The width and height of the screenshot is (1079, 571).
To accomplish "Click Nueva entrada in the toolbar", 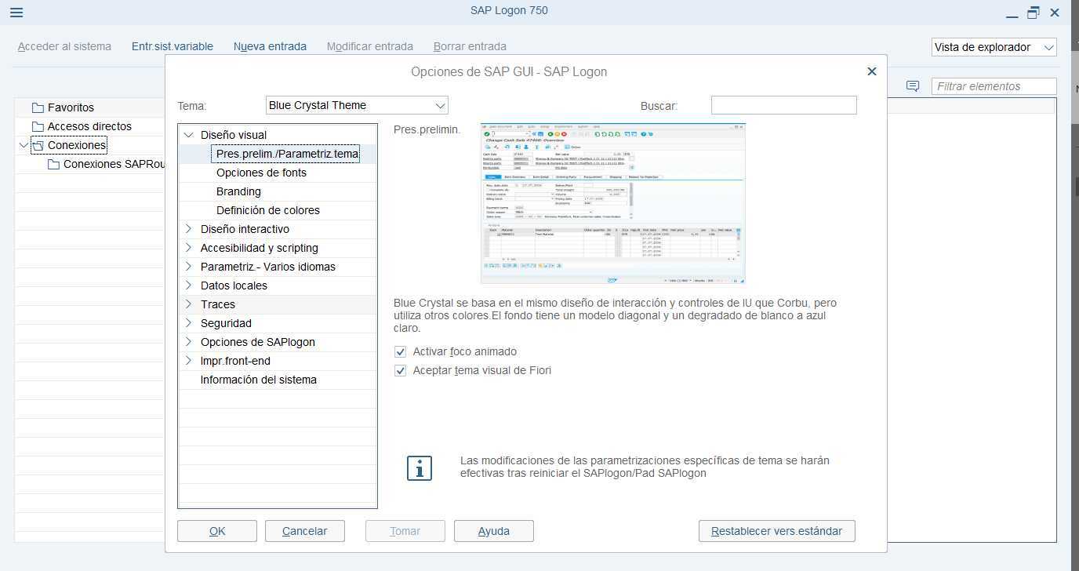I will tap(270, 46).
